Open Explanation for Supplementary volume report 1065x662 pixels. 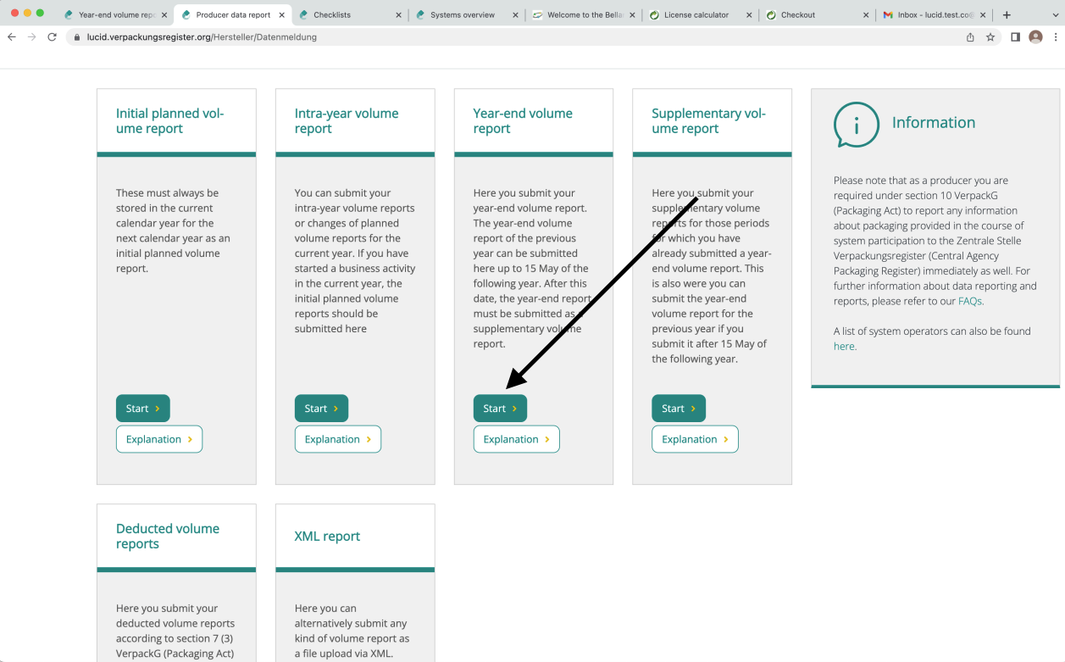click(x=695, y=439)
